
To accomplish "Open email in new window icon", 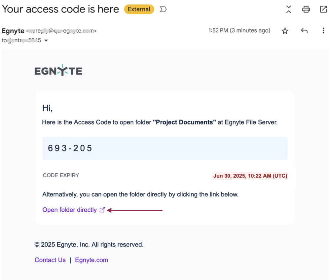I will point(323,9).
